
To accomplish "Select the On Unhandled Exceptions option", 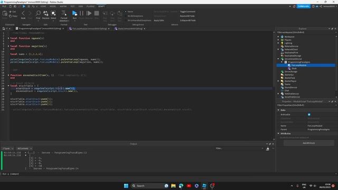I will (138, 20).
